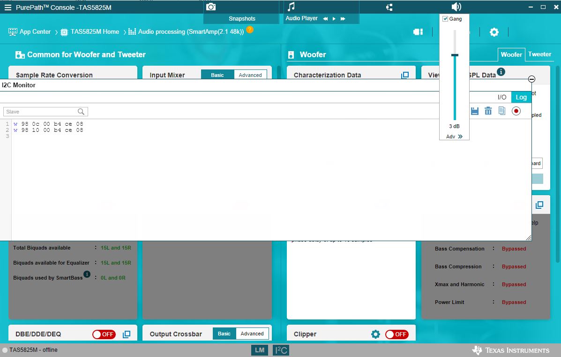Select second I2C log line
Viewport: 561px width, 357px height.
pos(48,130)
